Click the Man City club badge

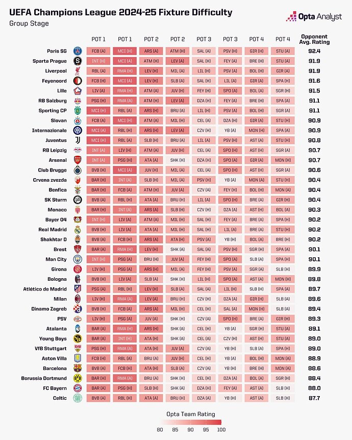coord(77,259)
